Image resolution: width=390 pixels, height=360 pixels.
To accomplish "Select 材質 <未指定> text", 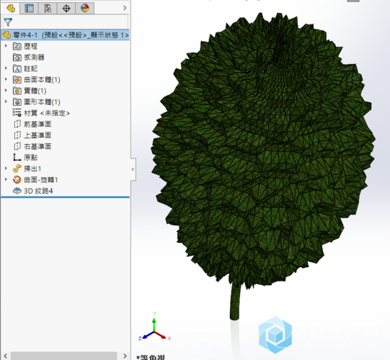I will click(x=47, y=113).
